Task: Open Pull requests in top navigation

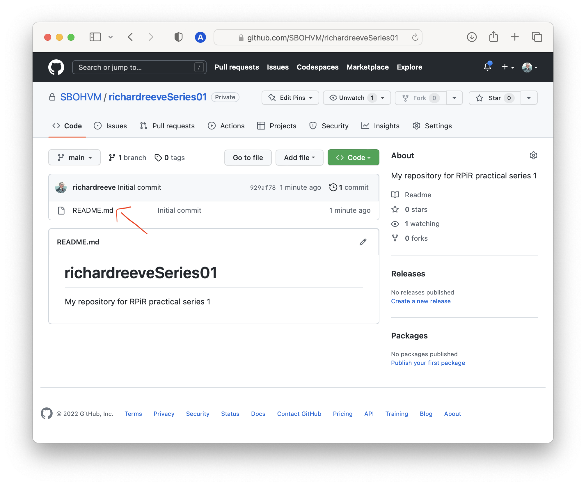Action: point(237,67)
